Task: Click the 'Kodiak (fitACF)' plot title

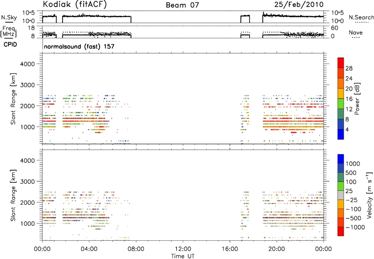Action: 75,5
